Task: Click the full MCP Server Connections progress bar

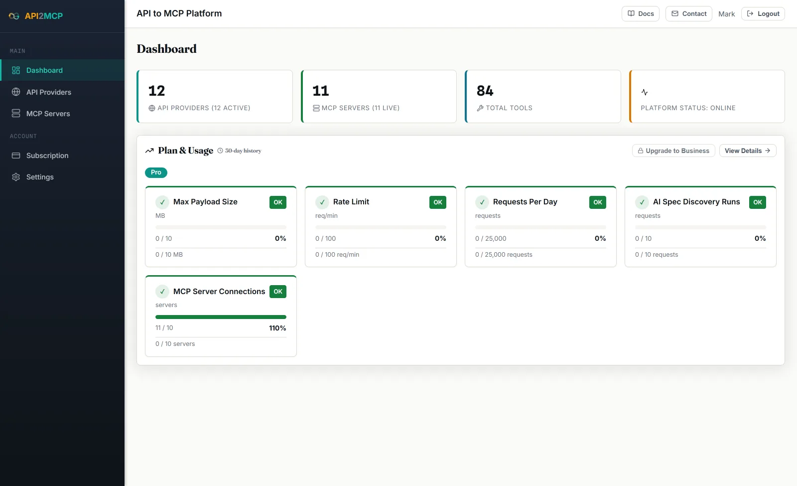Action: tap(221, 317)
